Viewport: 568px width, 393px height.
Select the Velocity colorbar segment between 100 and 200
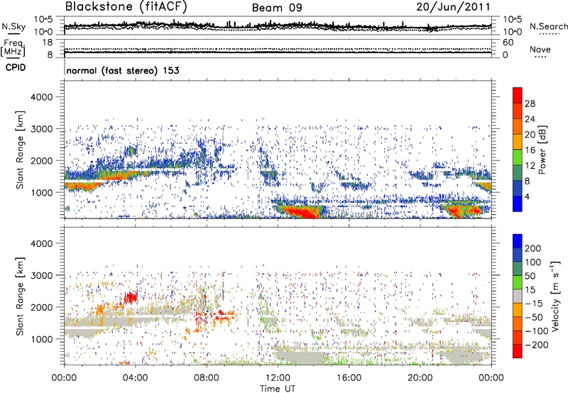[518, 255]
